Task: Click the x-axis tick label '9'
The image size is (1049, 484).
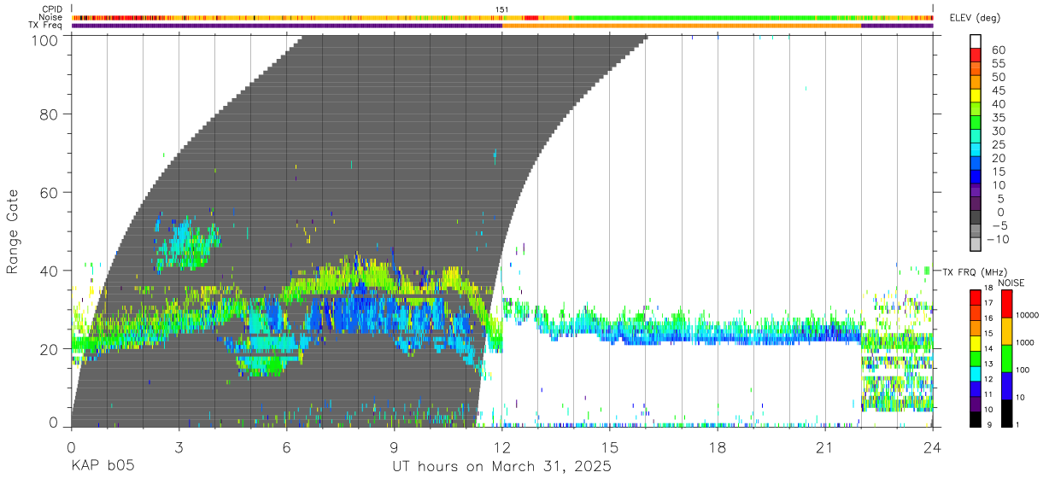Action: (x=395, y=447)
